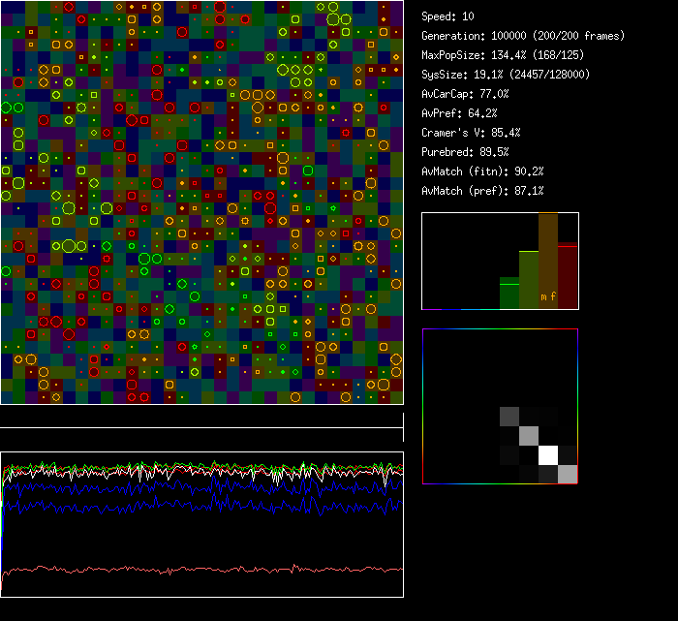Click the olive-green histogram bar
The height and width of the screenshot is (621, 678).
(529, 279)
